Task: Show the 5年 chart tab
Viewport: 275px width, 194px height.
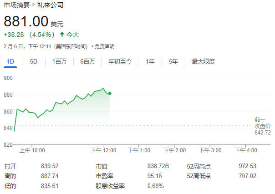Action: click(x=173, y=61)
